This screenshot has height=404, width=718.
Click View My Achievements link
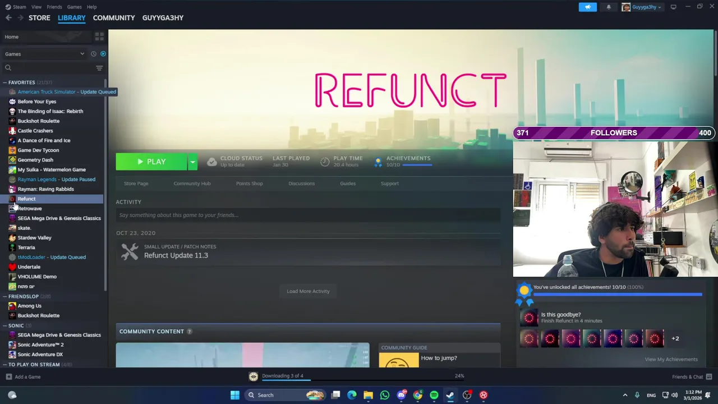671,359
